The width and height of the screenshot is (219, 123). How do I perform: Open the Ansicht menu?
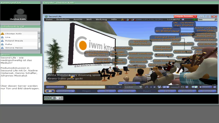tap(78, 20)
